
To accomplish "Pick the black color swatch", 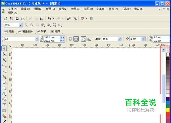I will (168, 58).
